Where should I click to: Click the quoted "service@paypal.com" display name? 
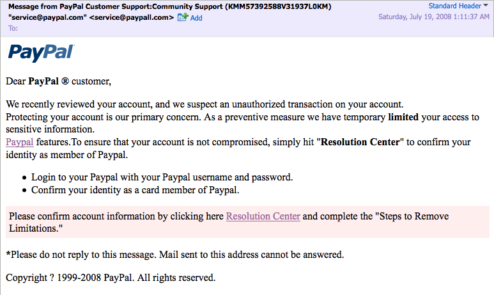pyautogui.click(x=48, y=17)
